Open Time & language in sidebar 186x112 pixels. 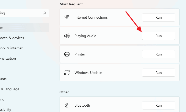pos(10,89)
